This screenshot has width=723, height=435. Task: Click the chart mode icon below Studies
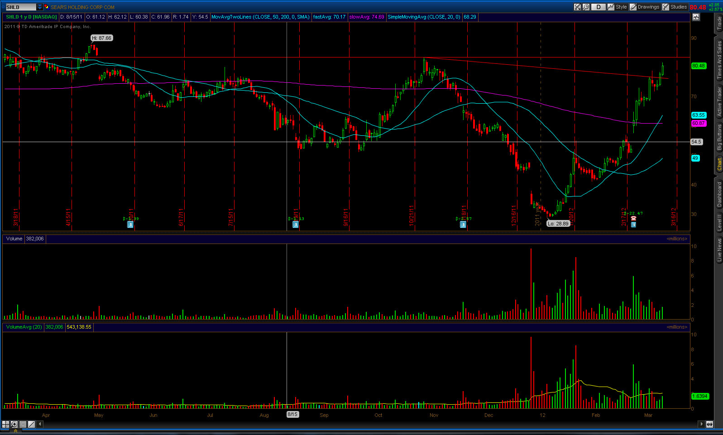[696, 17]
